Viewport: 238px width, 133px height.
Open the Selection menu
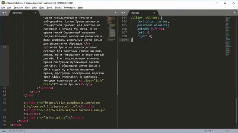point(18,7)
